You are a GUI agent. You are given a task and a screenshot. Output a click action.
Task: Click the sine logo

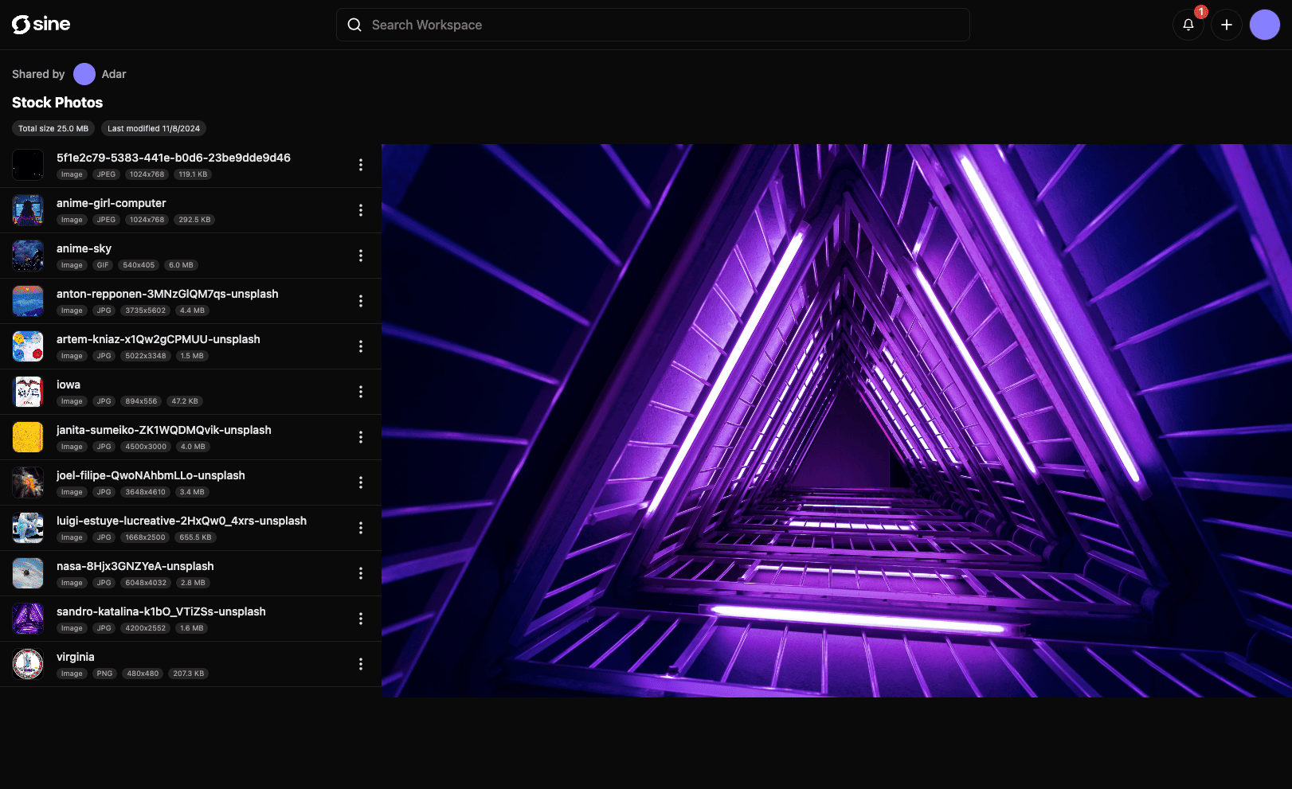click(x=41, y=25)
